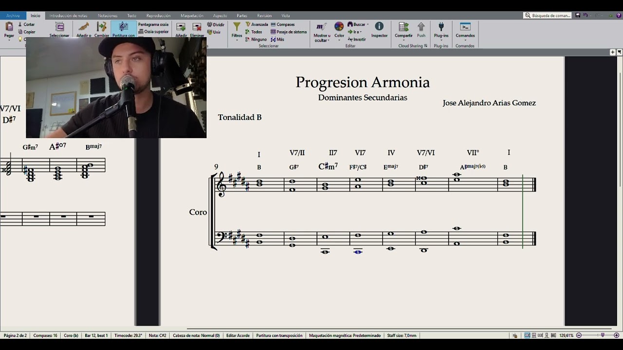Click the vertical scrollbar of score
This screenshot has width=623, height=350.
tap(620, 129)
